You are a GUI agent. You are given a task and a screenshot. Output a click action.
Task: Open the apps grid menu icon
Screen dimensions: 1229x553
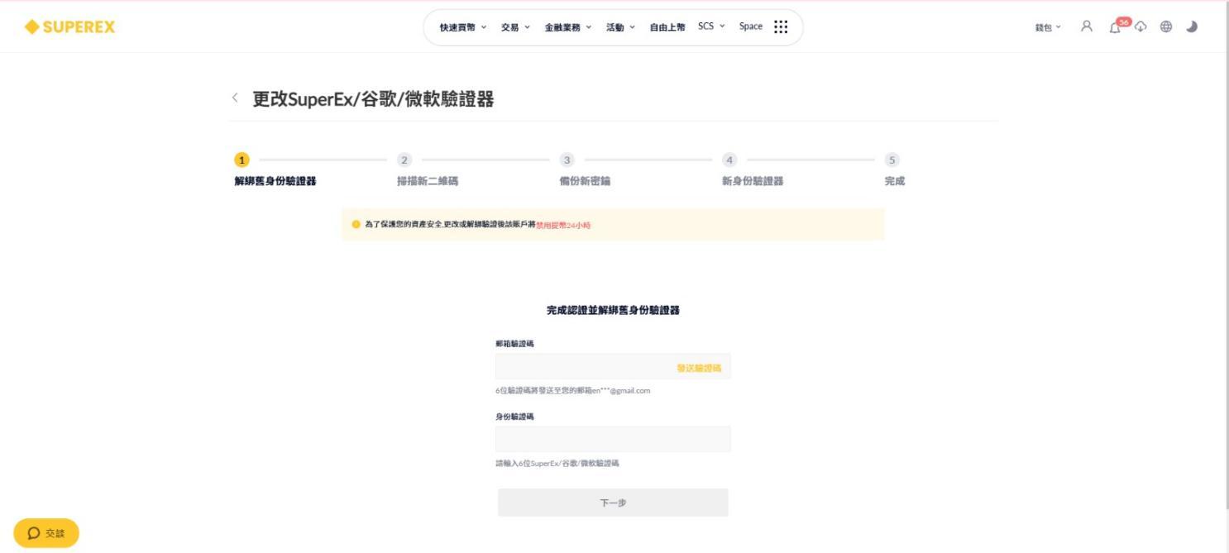point(781,26)
